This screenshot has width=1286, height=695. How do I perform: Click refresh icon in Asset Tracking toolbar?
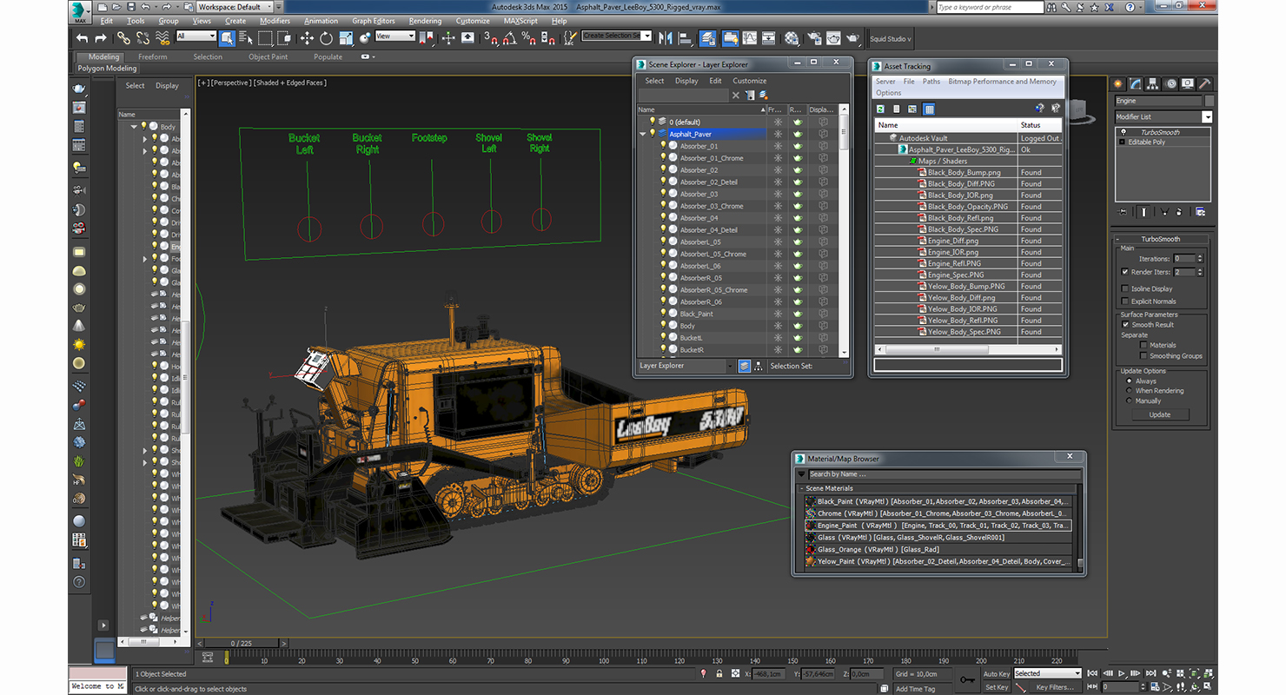[x=880, y=109]
